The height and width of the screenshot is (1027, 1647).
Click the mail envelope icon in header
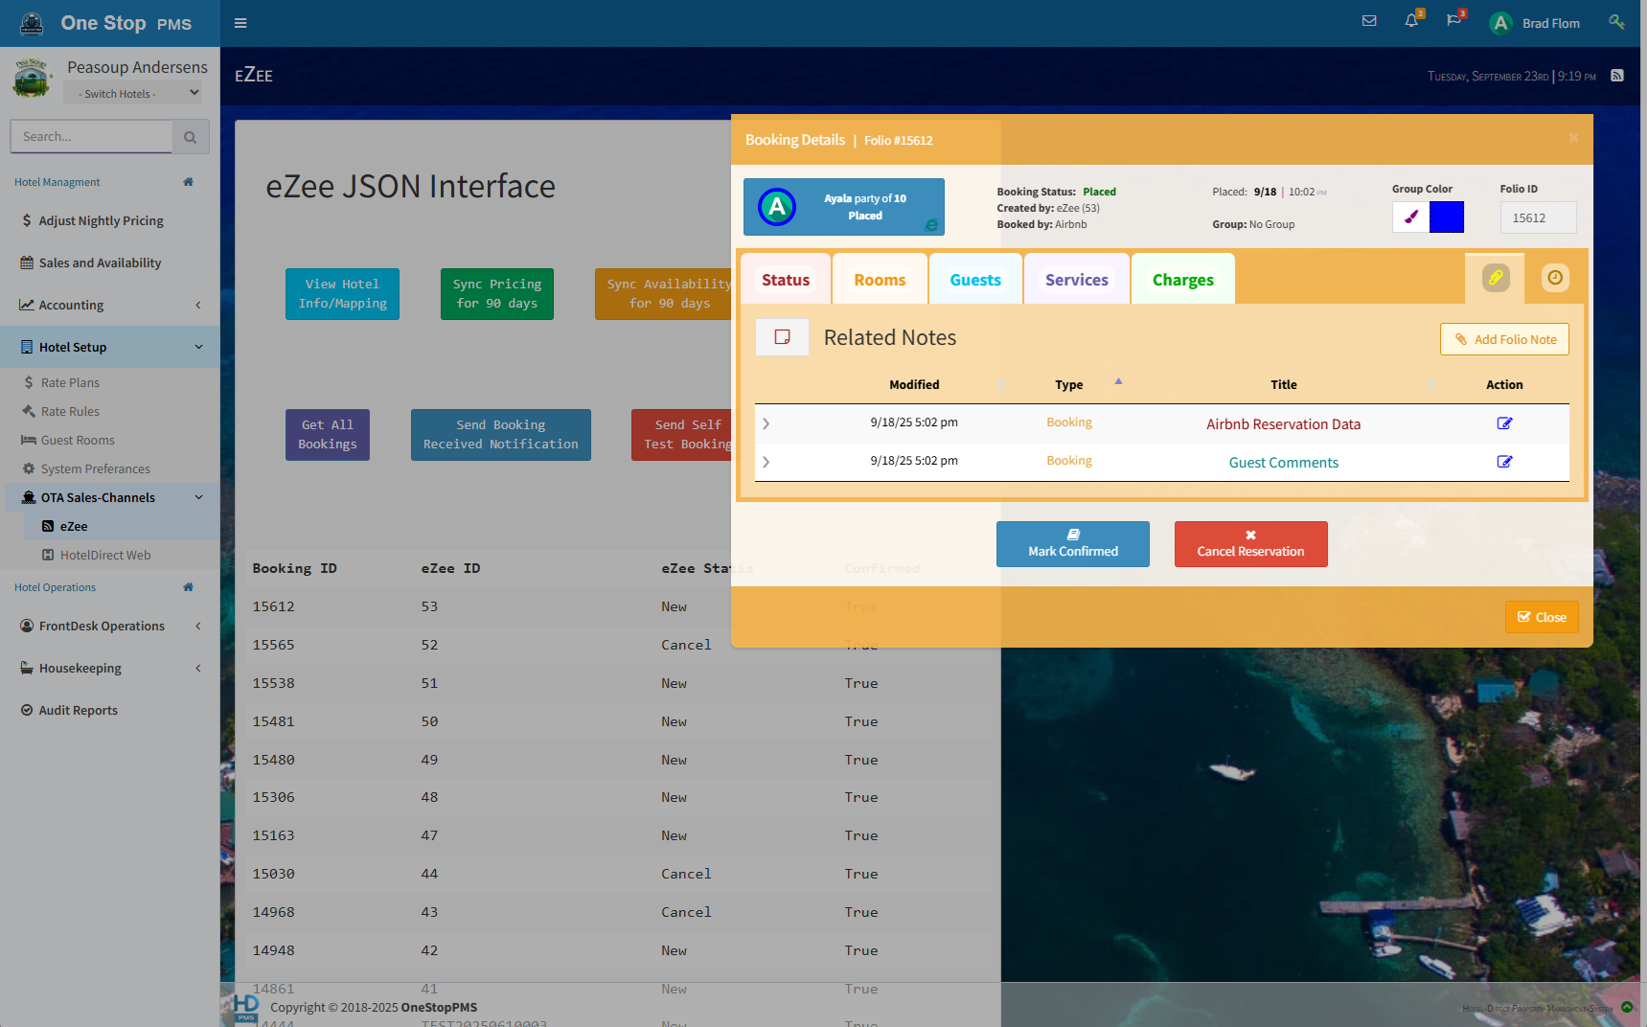point(1369,21)
